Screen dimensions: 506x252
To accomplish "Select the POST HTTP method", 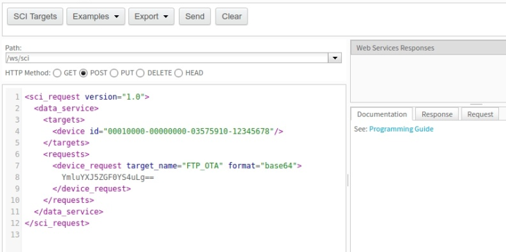I will (x=83, y=73).
